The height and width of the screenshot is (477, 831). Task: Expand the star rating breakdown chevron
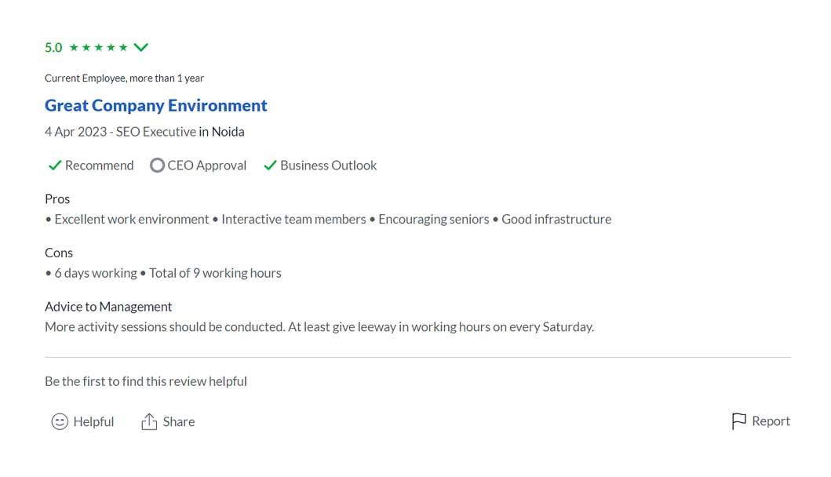141,48
